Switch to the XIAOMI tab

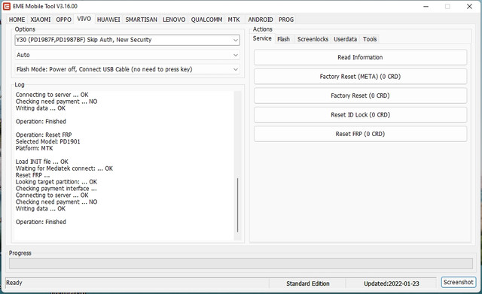click(40, 20)
